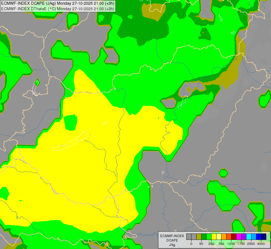The height and width of the screenshot is (249, 271).
Task: Click the legend value label 1750
Action: pos(241,244)
